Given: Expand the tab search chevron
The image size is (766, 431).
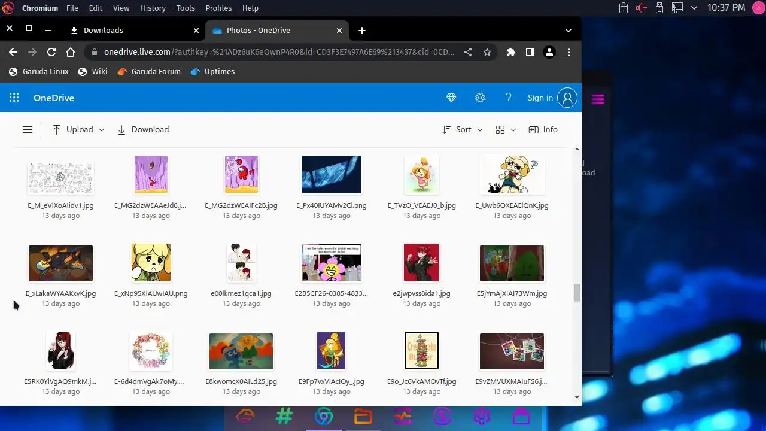Looking at the screenshot, I should (569, 30).
